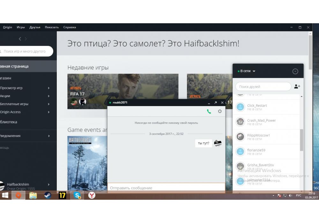Select the Главная страница sidebar item
The height and width of the screenshot is (223, 319).
point(28,66)
